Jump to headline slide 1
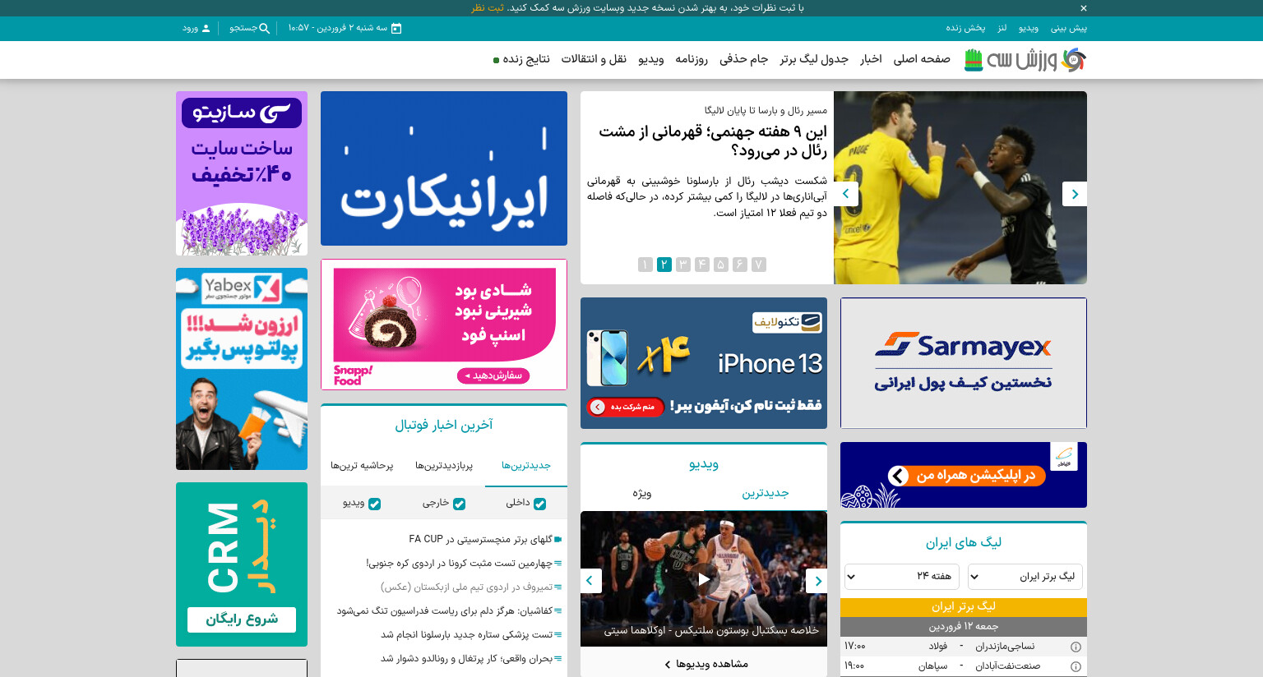Image resolution: width=1263 pixels, height=677 pixels. coord(645,265)
